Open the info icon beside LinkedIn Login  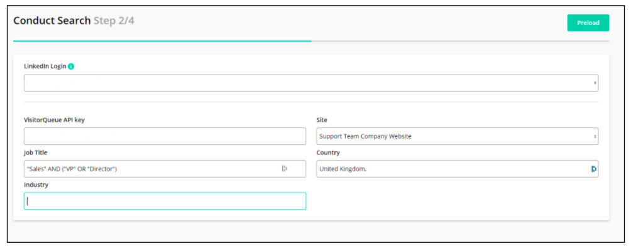click(71, 67)
